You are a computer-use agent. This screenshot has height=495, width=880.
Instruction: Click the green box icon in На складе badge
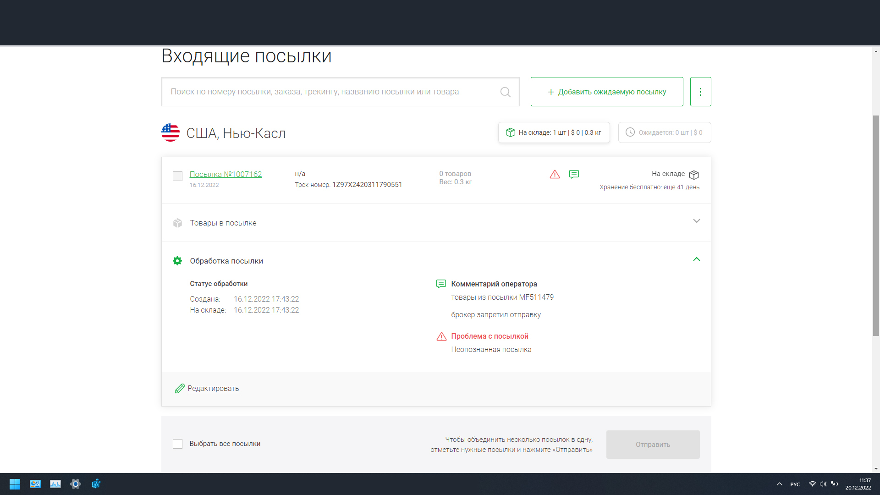511,132
